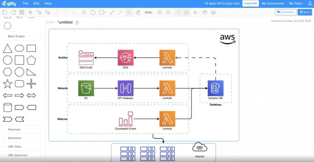
Task: Select the Connector tool
Action: click(112, 12)
